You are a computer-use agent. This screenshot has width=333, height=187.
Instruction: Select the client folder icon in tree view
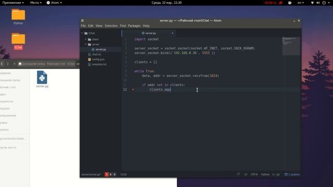(x=89, y=39)
